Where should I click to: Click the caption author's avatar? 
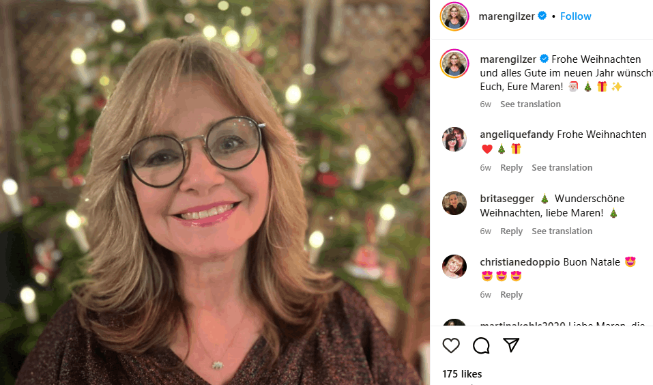point(454,64)
